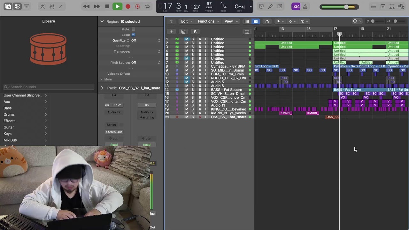Open the Drums library category
This screenshot has height=230, width=409.
[x=25, y=115]
